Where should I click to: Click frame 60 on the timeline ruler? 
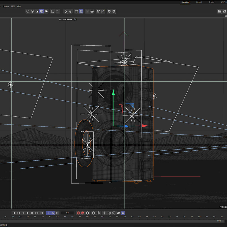pyautogui.click(x=125, y=217)
